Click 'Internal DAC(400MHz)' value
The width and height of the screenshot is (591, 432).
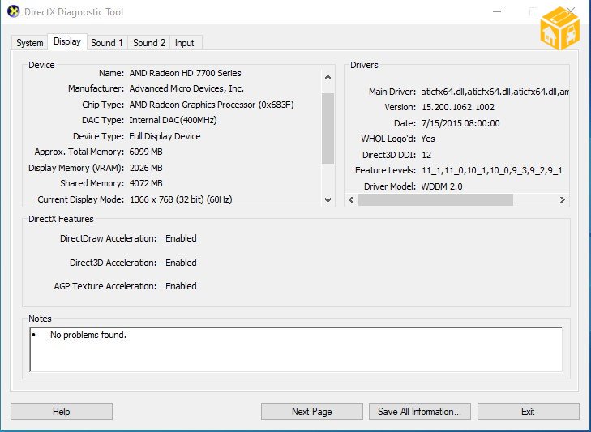pos(173,120)
